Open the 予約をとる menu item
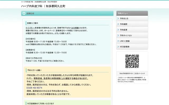 (124, 19)
